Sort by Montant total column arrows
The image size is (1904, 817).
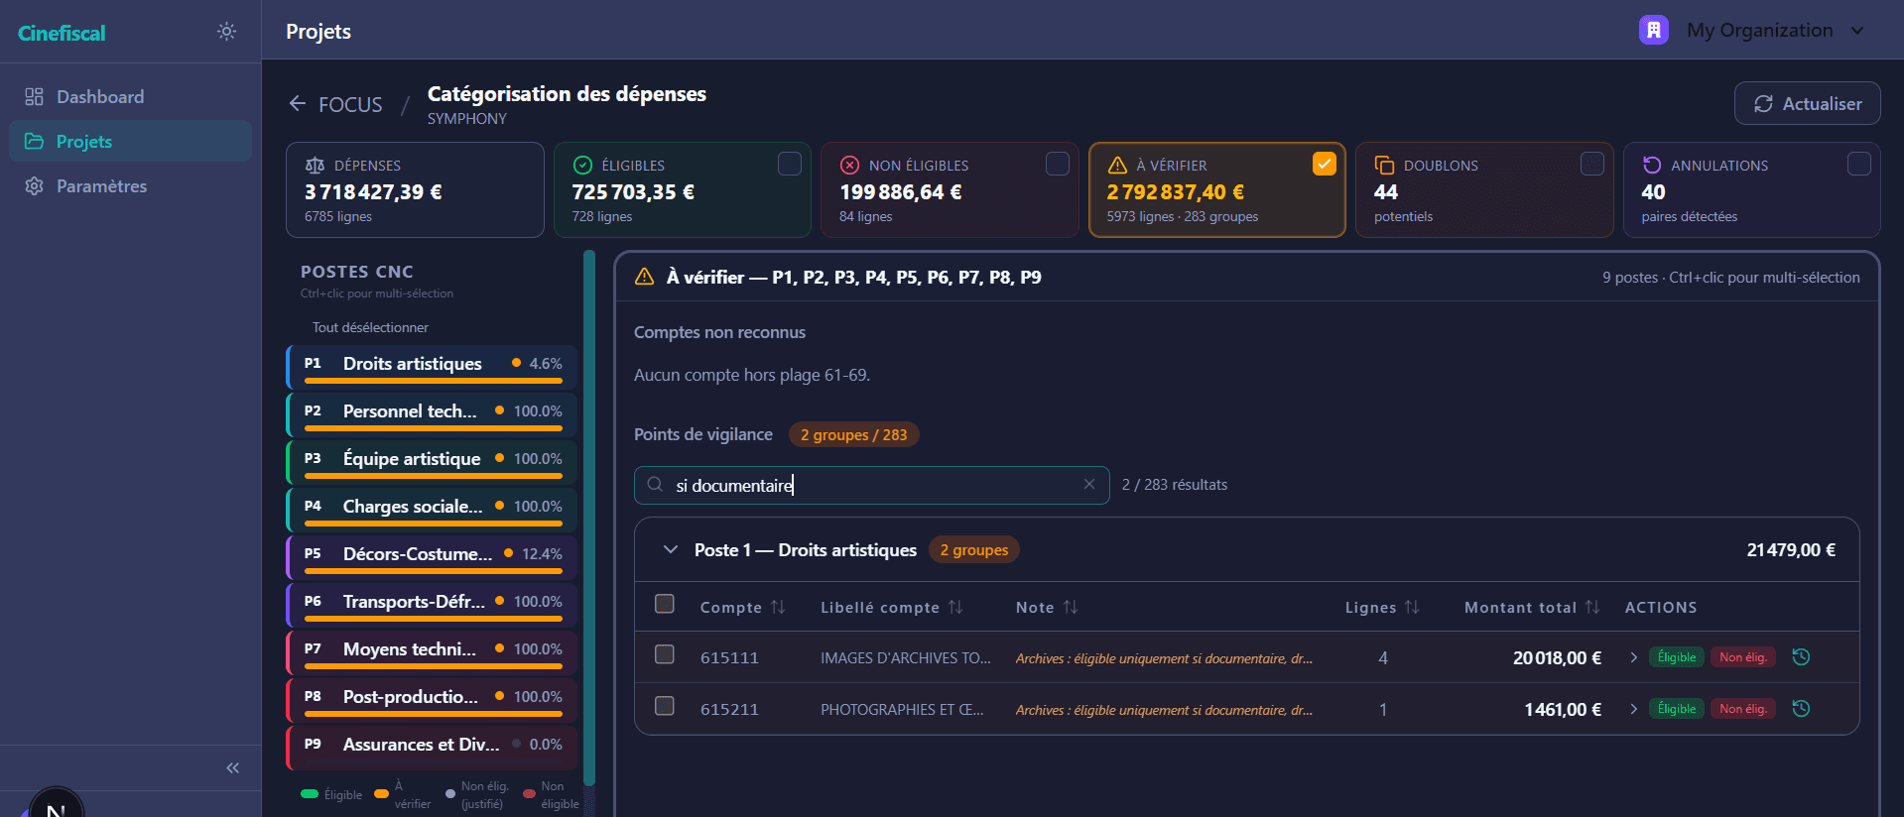(1592, 607)
